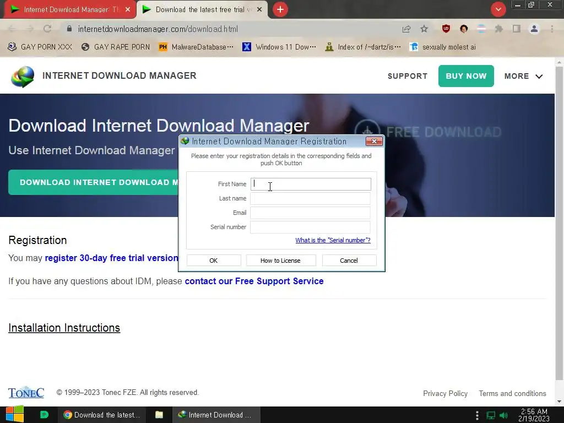Click the scrollbar up arrow

560,62
